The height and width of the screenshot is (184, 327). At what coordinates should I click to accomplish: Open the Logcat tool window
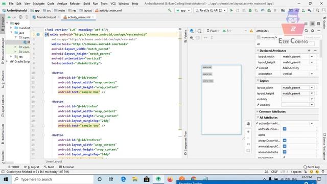(x=32, y=167)
